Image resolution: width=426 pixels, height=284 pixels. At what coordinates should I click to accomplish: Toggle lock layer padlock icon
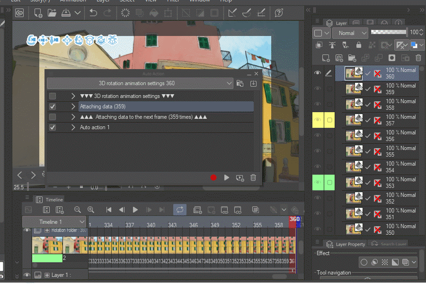click(x=359, y=45)
